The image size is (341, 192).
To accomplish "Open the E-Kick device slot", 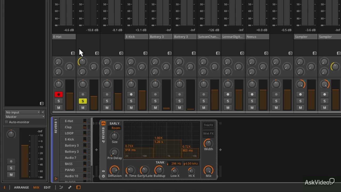I will click(x=136, y=37).
